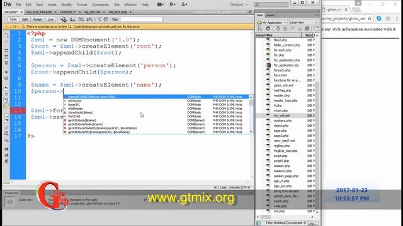Open the user account icon menu
Screen dimensions: 403x226
(x=184, y=4)
